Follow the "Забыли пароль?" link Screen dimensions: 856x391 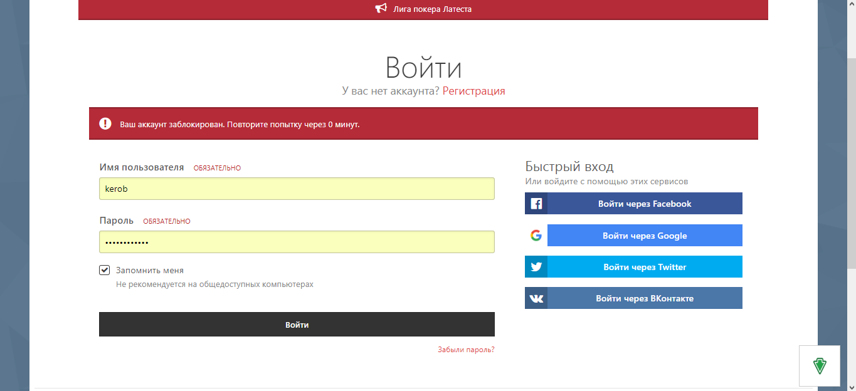coord(466,350)
